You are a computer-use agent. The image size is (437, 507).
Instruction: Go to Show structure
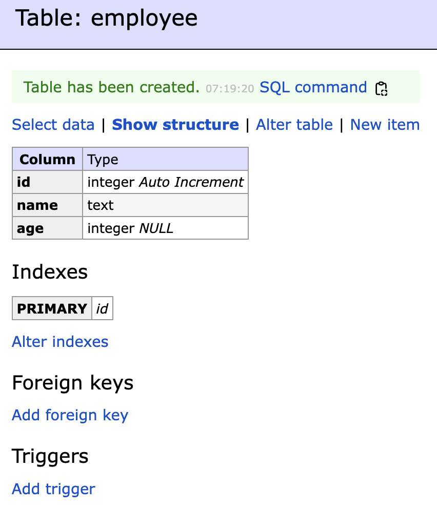pos(175,125)
